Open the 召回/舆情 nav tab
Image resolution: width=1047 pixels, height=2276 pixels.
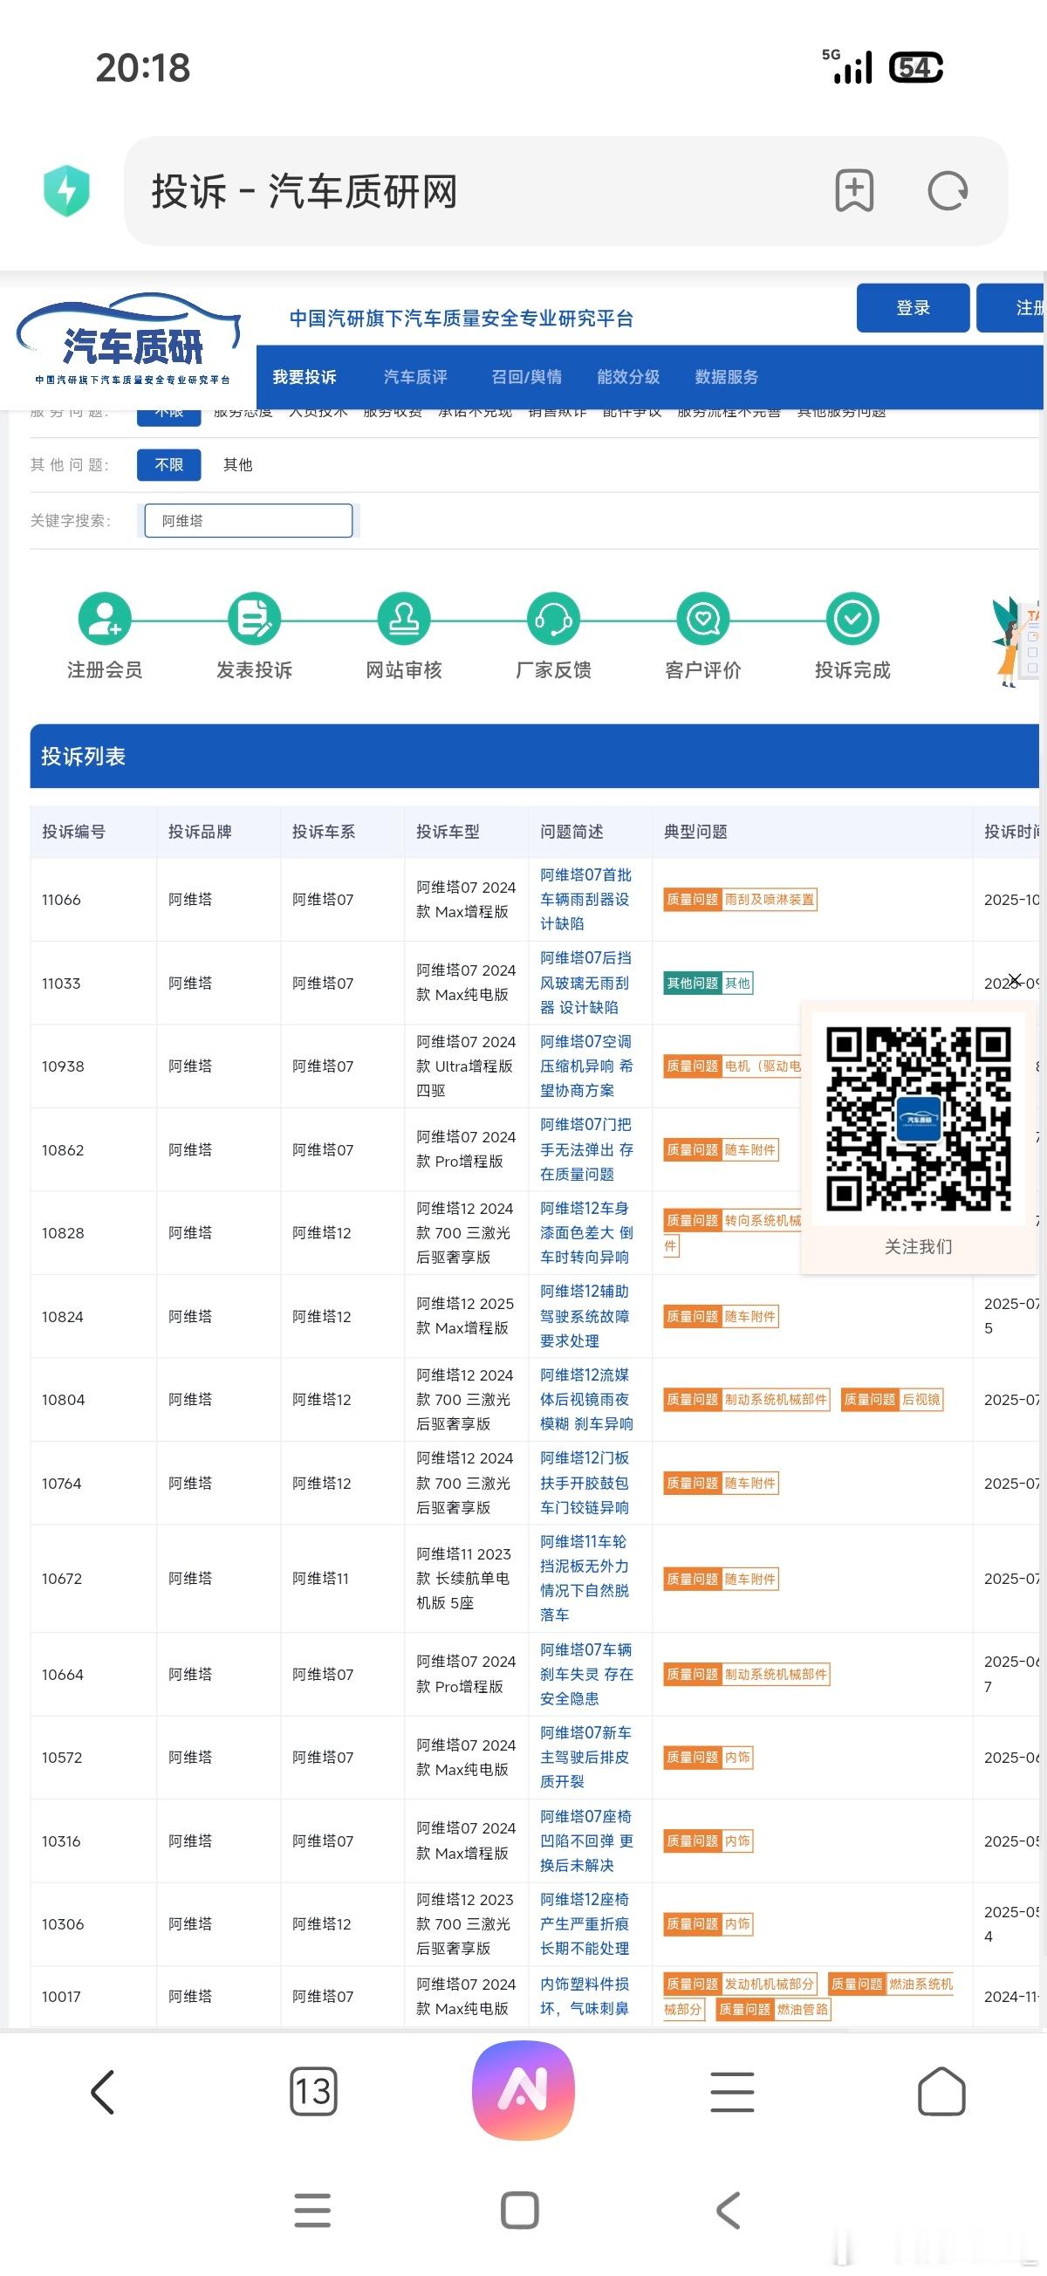(x=527, y=377)
